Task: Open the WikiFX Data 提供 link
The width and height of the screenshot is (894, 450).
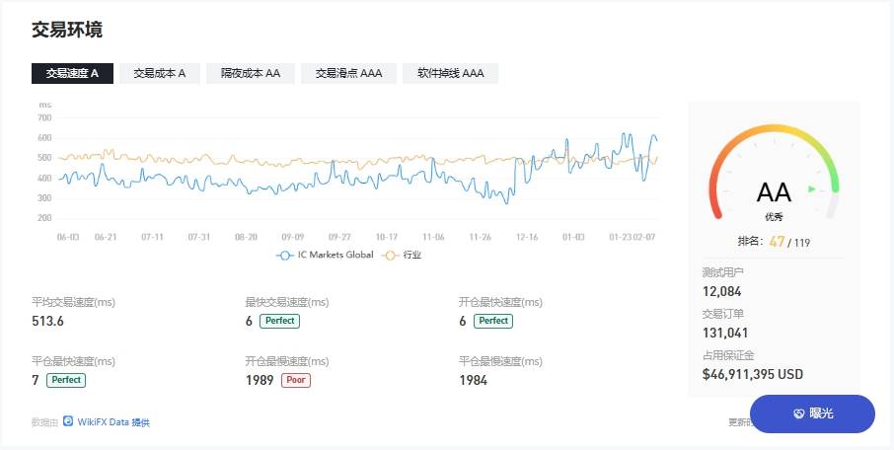Action: pyautogui.click(x=113, y=422)
